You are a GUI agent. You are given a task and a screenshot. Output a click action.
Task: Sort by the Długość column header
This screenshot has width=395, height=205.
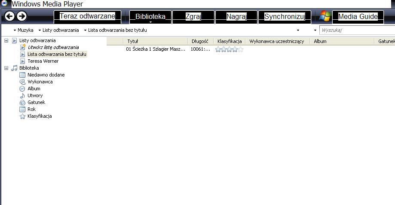[x=201, y=41]
